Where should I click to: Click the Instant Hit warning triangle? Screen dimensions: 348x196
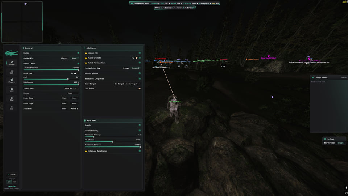pyautogui.click(x=86, y=53)
